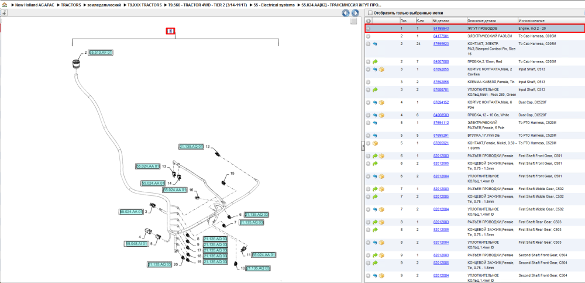Image resolution: width=585 pixels, height=283 pixels.
Task: Open reference 55.510.AF 01 near item 2
Action: 101,53
